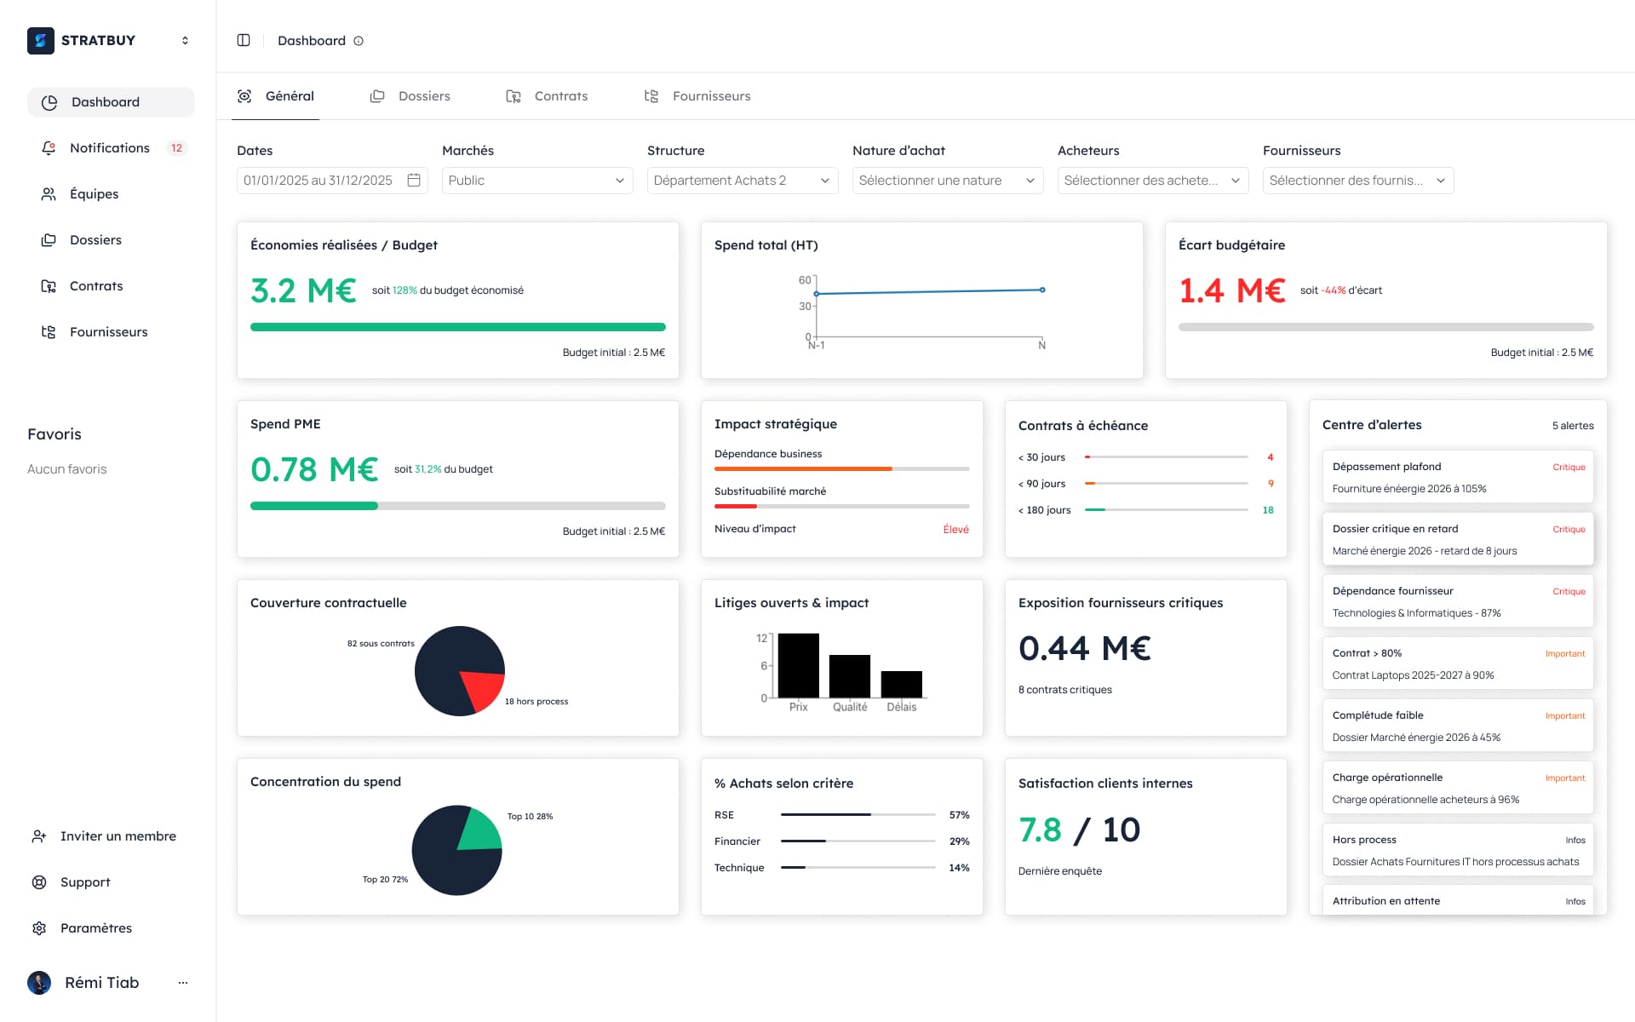This screenshot has width=1635, height=1022.
Task: Open Paramètres via the gear icon
Action: [x=40, y=927]
